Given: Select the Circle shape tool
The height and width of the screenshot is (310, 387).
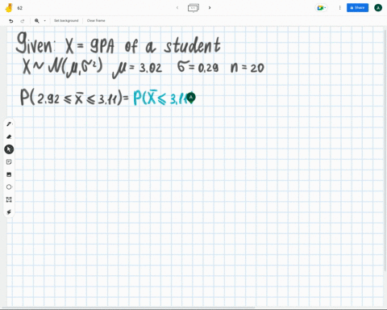Looking at the screenshot, I should (9, 187).
